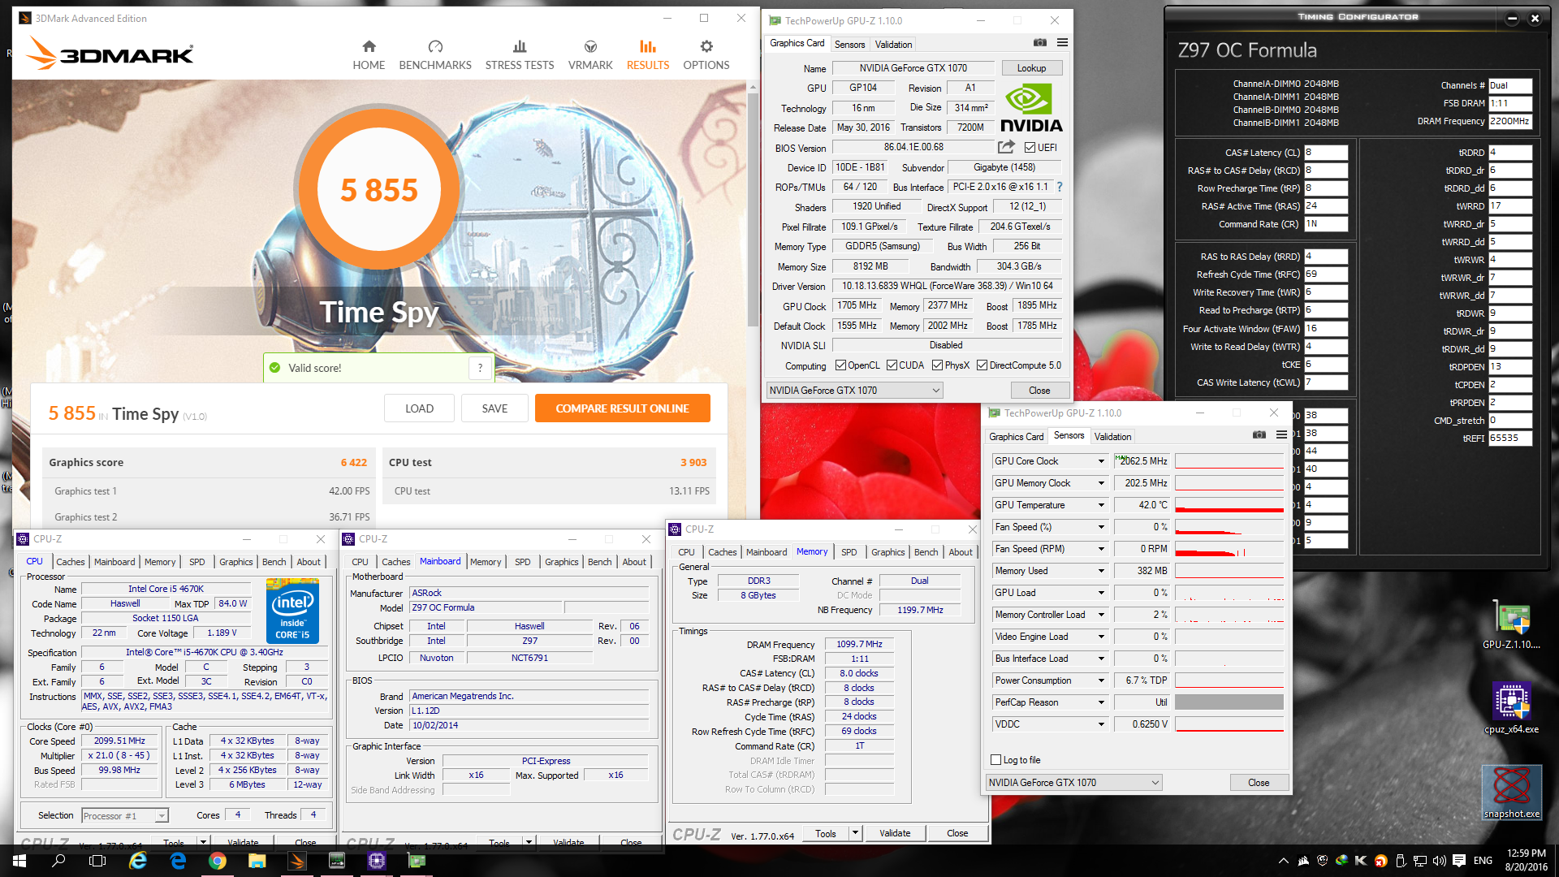The width and height of the screenshot is (1559, 877).
Task: Open GPU selector dropdown in GPU-Z Graphics Card window
Action: pos(854,391)
